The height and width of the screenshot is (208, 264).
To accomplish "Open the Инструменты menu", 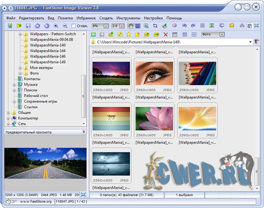I will point(128,18).
